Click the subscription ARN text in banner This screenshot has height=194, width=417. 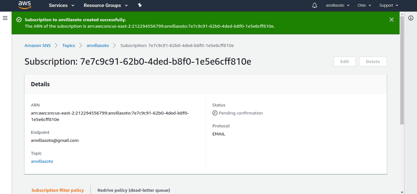click(181, 26)
